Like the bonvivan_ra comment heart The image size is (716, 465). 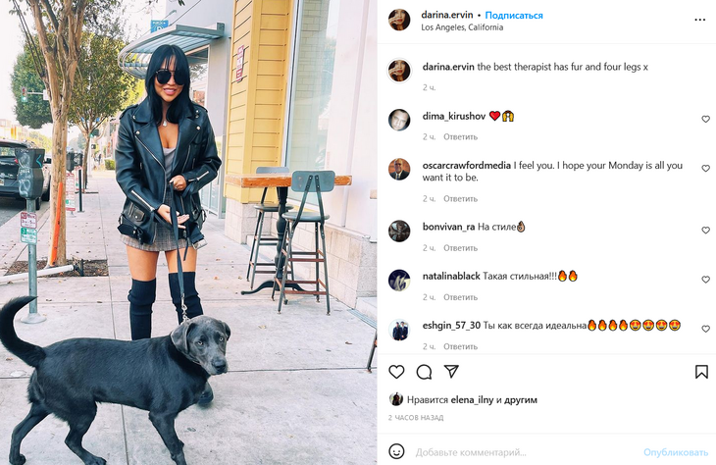pyautogui.click(x=705, y=231)
